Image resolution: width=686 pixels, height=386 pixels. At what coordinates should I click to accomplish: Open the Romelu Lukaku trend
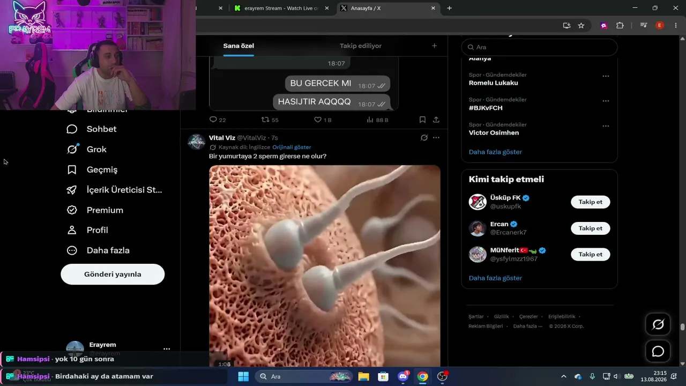tap(494, 83)
